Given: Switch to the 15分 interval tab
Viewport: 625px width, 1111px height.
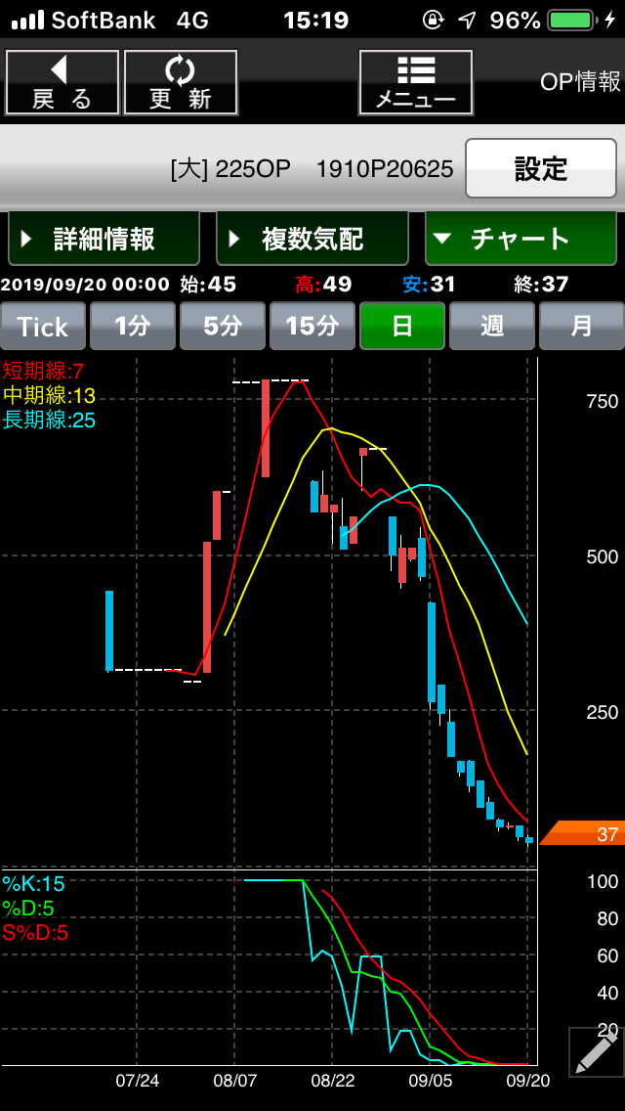Looking at the screenshot, I should 312,326.
